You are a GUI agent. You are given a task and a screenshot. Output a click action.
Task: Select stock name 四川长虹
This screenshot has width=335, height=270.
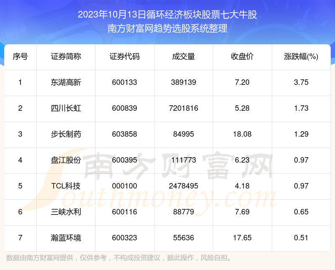coord(66,108)
